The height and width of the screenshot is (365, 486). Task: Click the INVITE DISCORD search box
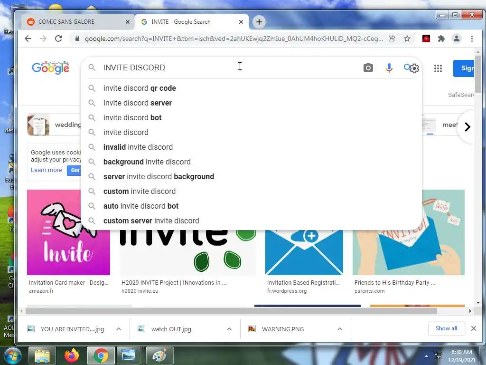click(x=229, y=67)
